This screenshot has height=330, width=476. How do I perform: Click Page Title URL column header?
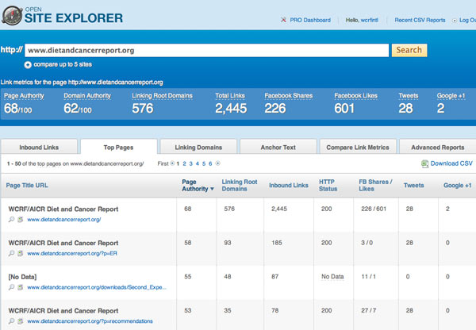[27, 185]
